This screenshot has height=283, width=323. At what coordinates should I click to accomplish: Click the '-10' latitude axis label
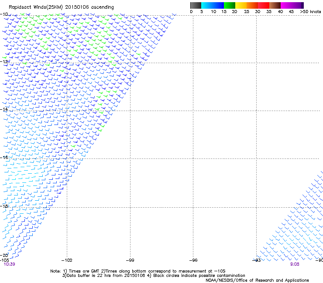[x=4, y=14]
